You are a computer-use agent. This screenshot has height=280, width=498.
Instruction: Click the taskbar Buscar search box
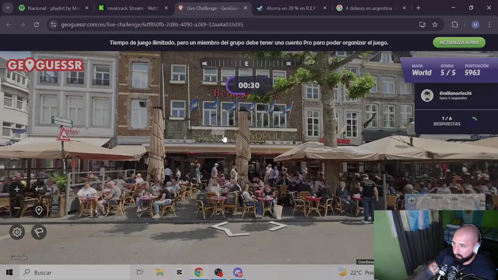click(x=74, y=273)
